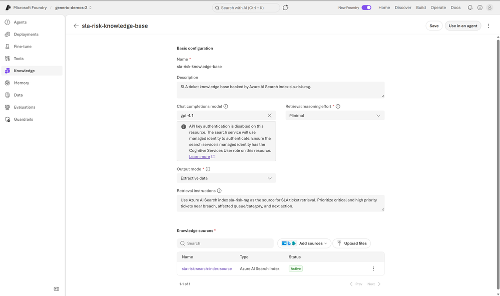Image resolution: width=500 pixels, height=296 pixels.
Task: Open the Operate top navigation item
Action: tap(438, 8)
